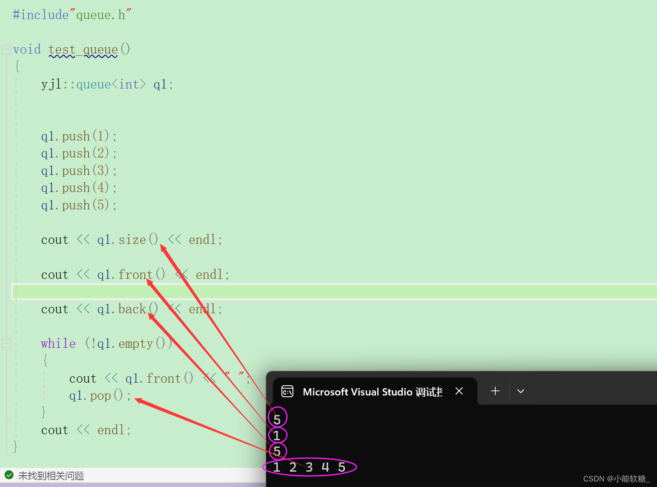The height and width of the screenshot is (487, 657).
Task: Click the first console output '5'
Action: tap(277, 419)
